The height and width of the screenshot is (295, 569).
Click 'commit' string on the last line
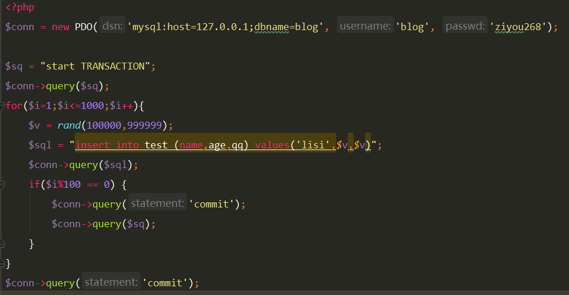pos(165,283)
